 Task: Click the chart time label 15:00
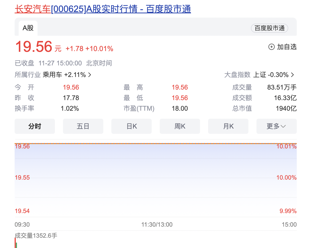(x=289, y=225)
